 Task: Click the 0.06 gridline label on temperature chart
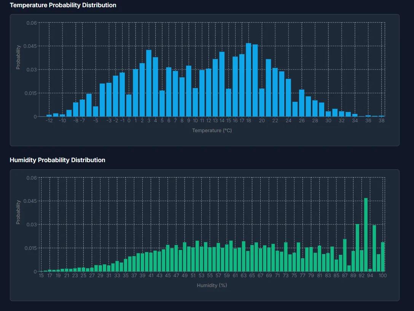(x=32, y=22)
